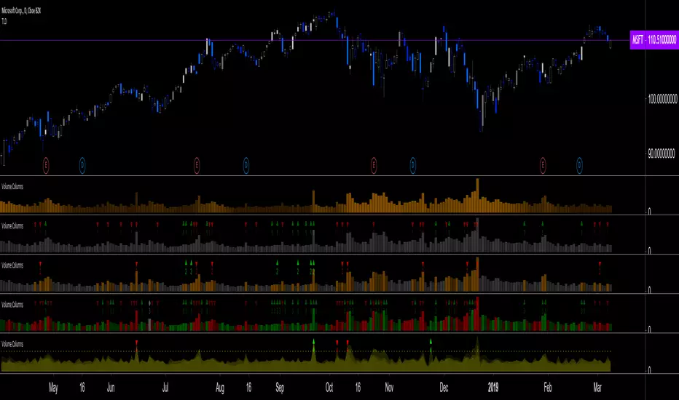The image size is (679, 400).
Task: Click the 16 label between Aug and Sep
Action: [248, 388]
